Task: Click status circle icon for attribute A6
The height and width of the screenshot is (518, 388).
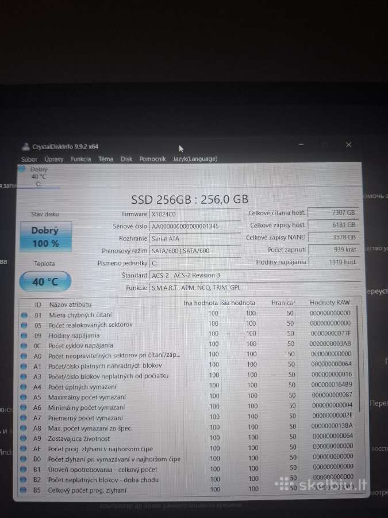Action: point(23,407)
